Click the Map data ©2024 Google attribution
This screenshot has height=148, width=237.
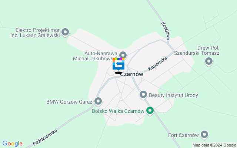(214, 145)
